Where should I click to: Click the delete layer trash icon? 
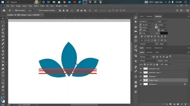(185, 104)
